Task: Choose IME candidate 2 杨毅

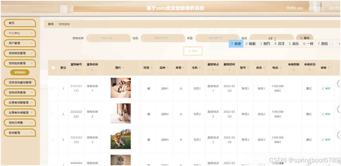Action: [x=250, y=44]
